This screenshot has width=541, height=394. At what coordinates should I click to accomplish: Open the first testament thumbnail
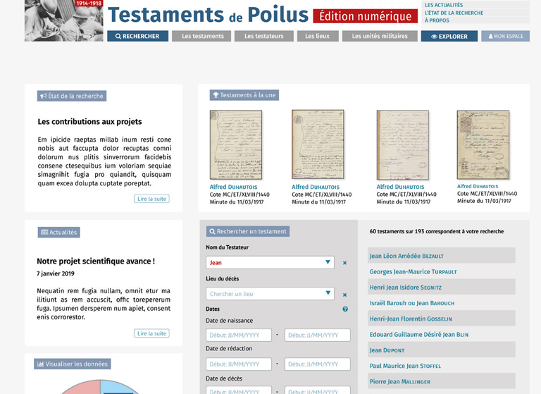pos(236,144)
